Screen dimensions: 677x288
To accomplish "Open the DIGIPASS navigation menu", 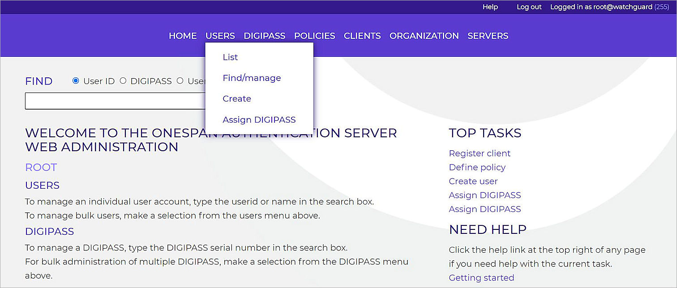I will tap(264, 36).
